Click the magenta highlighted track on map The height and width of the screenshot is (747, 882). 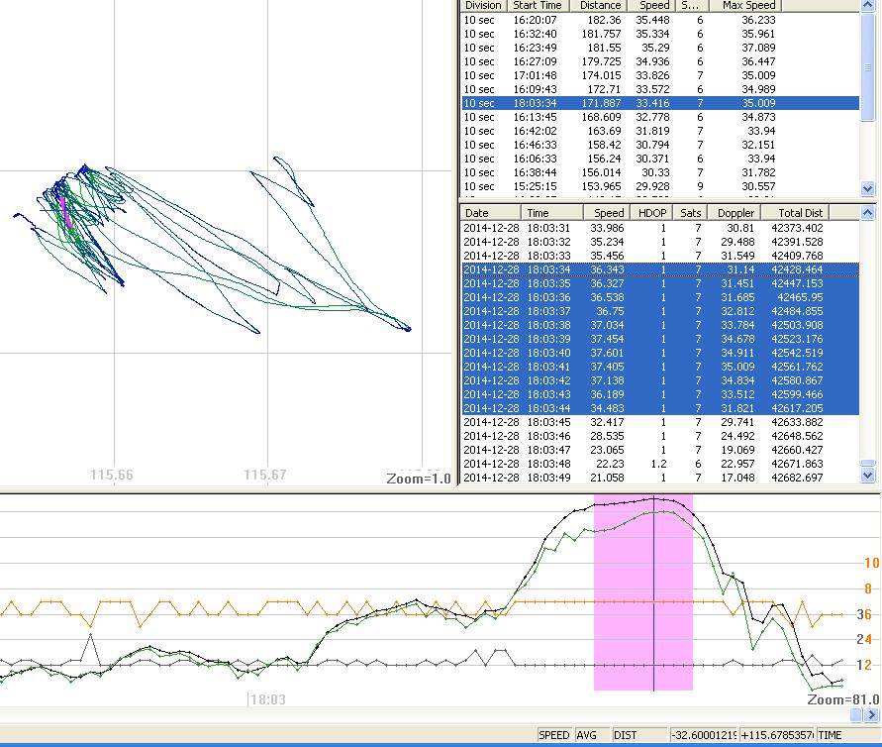click(64, 209)
